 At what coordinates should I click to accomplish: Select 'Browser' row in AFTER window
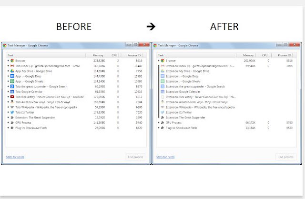tap(226, 60)
